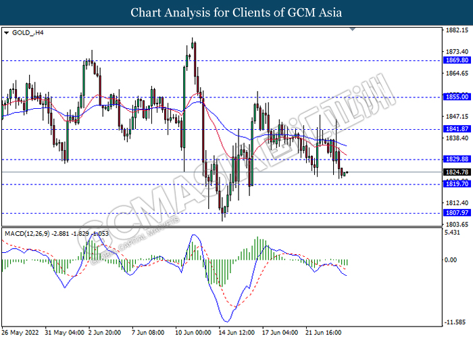Viewport: 473px width, 338px height.
Task: Select the 1869.80 price level label
Action: click(x=457, y=60)
